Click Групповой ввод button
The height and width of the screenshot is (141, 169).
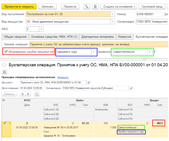pos(152,7)
